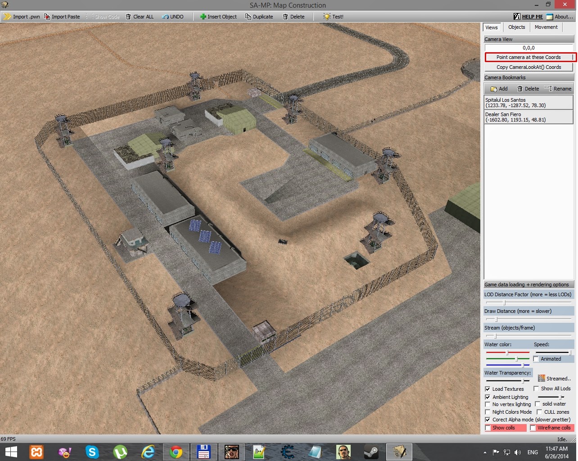
Task: Open Internet Explorer from taskbar
Action: tap(148, 452)
